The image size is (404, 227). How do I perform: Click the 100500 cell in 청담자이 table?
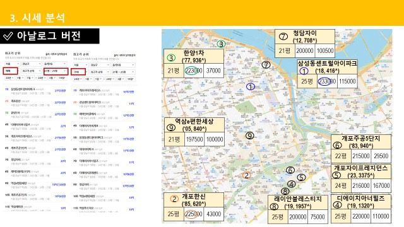(x=325, y=50)
